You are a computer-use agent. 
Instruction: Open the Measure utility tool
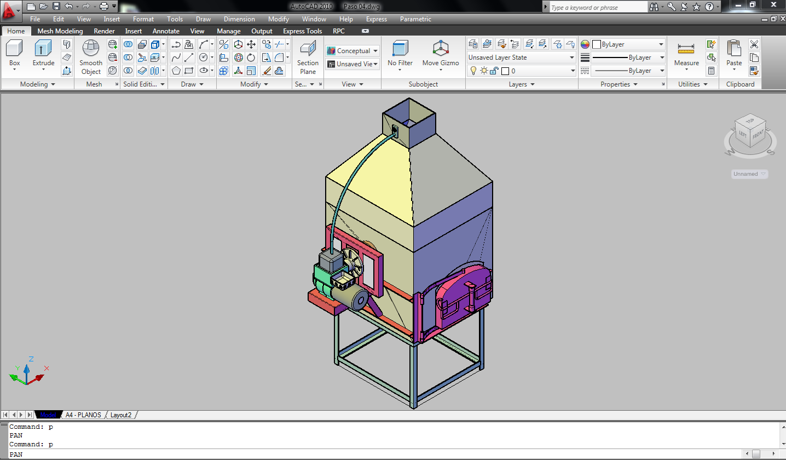coord(686,49)
